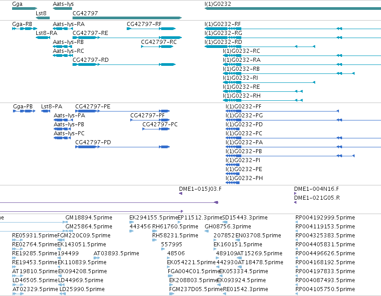Click transcript l(1)G0232-RF label
The height and width of the screenshot is (296, 381).
pos(223,24)
